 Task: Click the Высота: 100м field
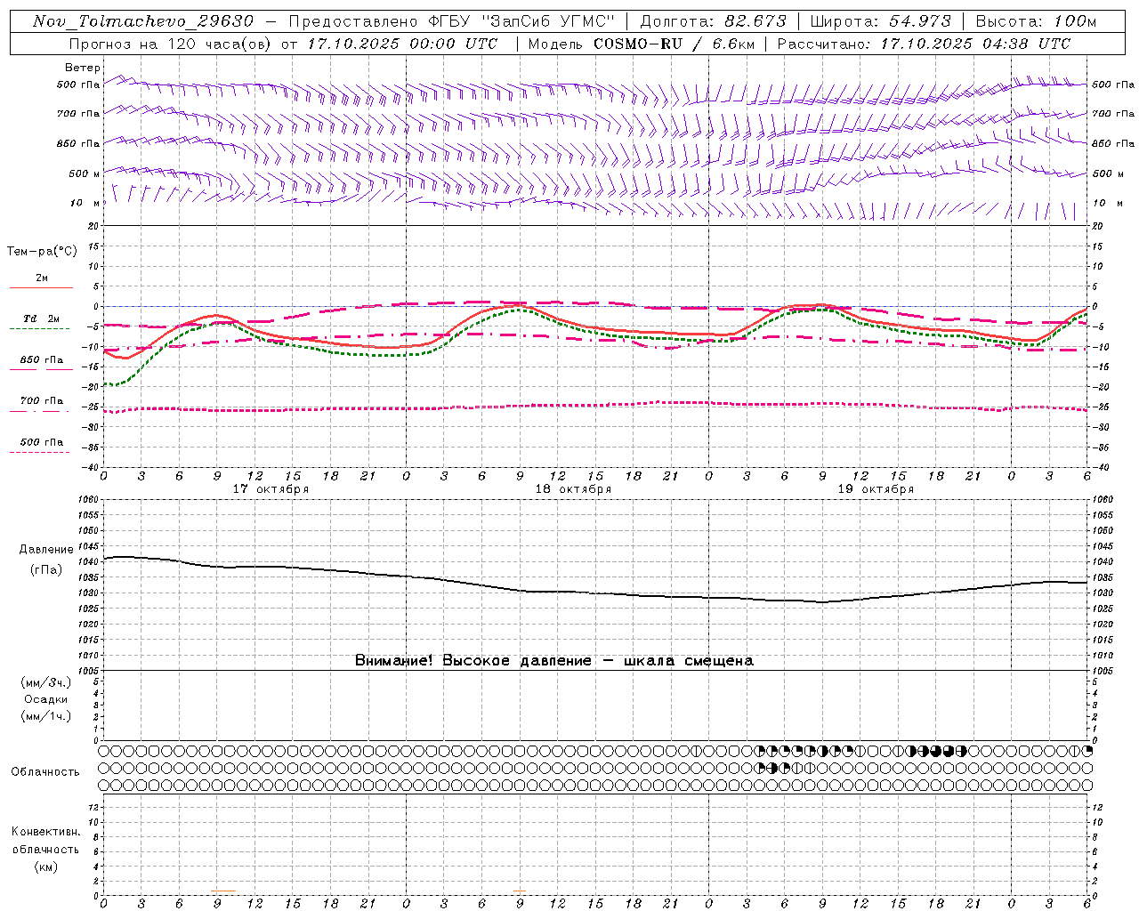click(x=1036, y=21)
